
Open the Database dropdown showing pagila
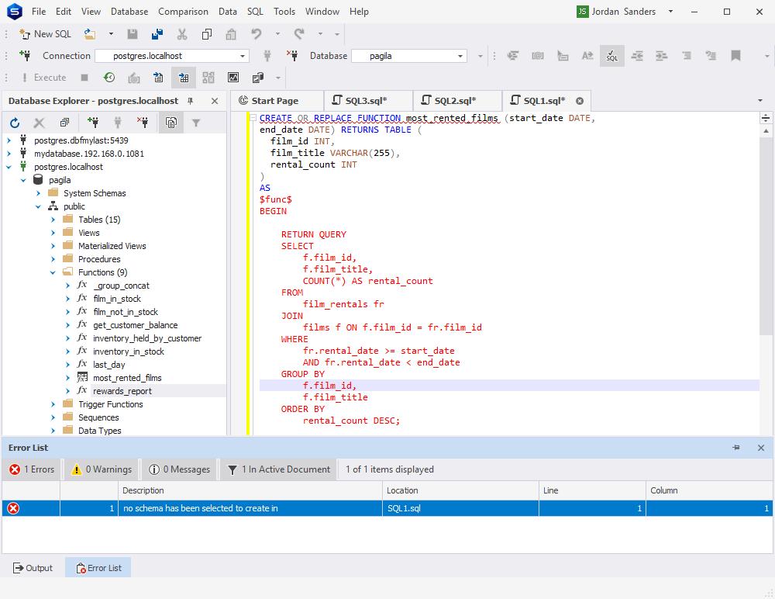461,56
